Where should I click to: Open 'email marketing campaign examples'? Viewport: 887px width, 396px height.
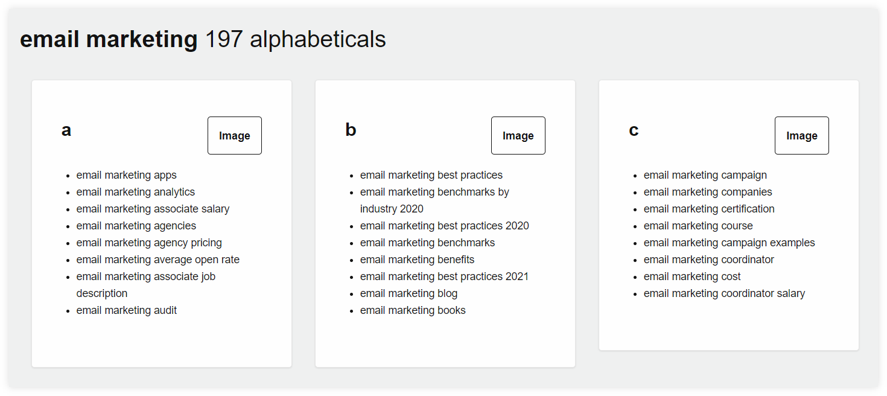pos(730,243)
